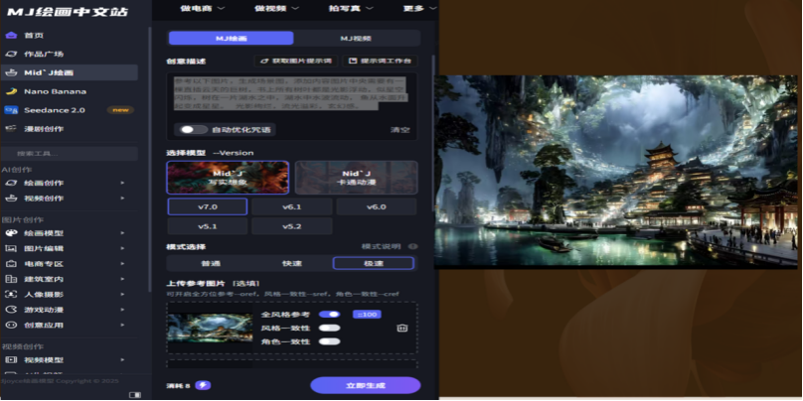Switch to the MJ视频 tab
Image resolution: width=803 pixels, height=401 pixels.
(356, 38)
